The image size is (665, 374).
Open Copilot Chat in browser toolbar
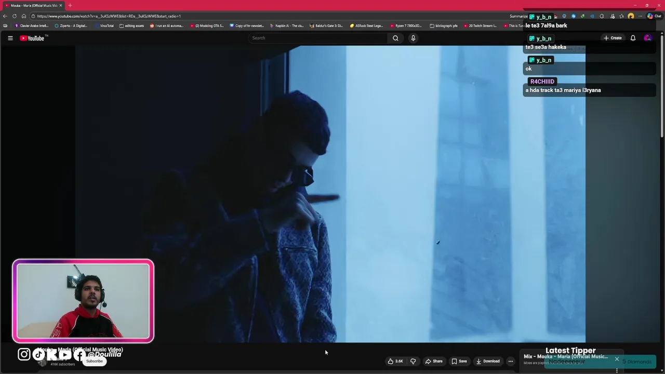coord(654,16)
